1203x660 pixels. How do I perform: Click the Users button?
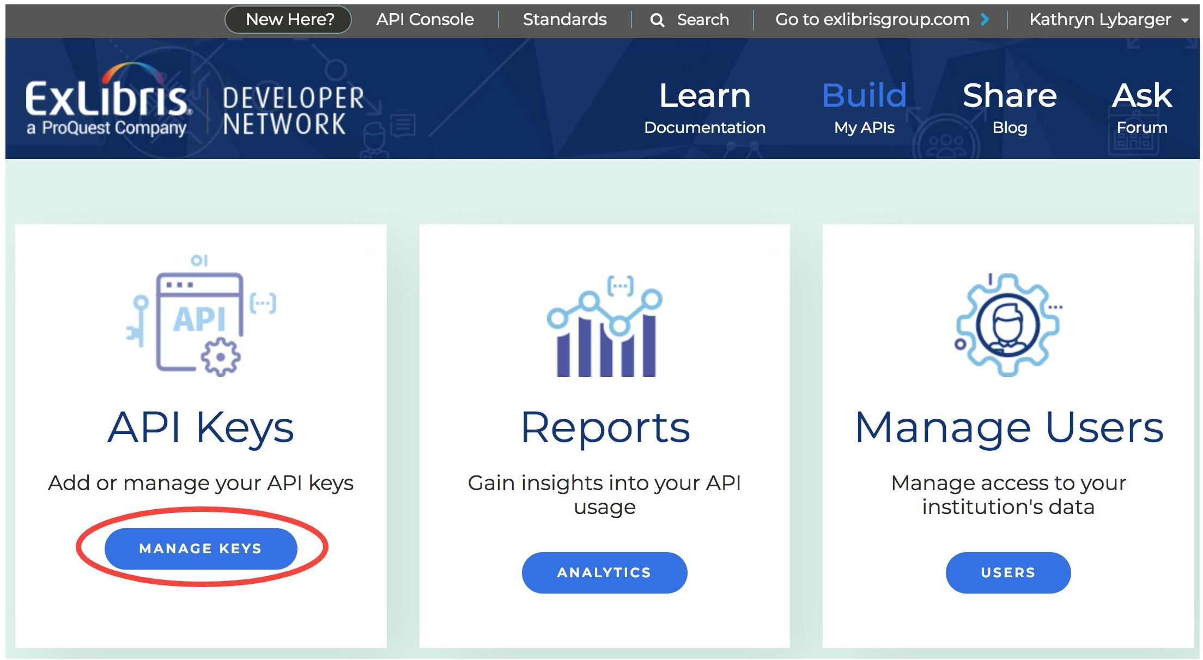tap(1007, 572)
